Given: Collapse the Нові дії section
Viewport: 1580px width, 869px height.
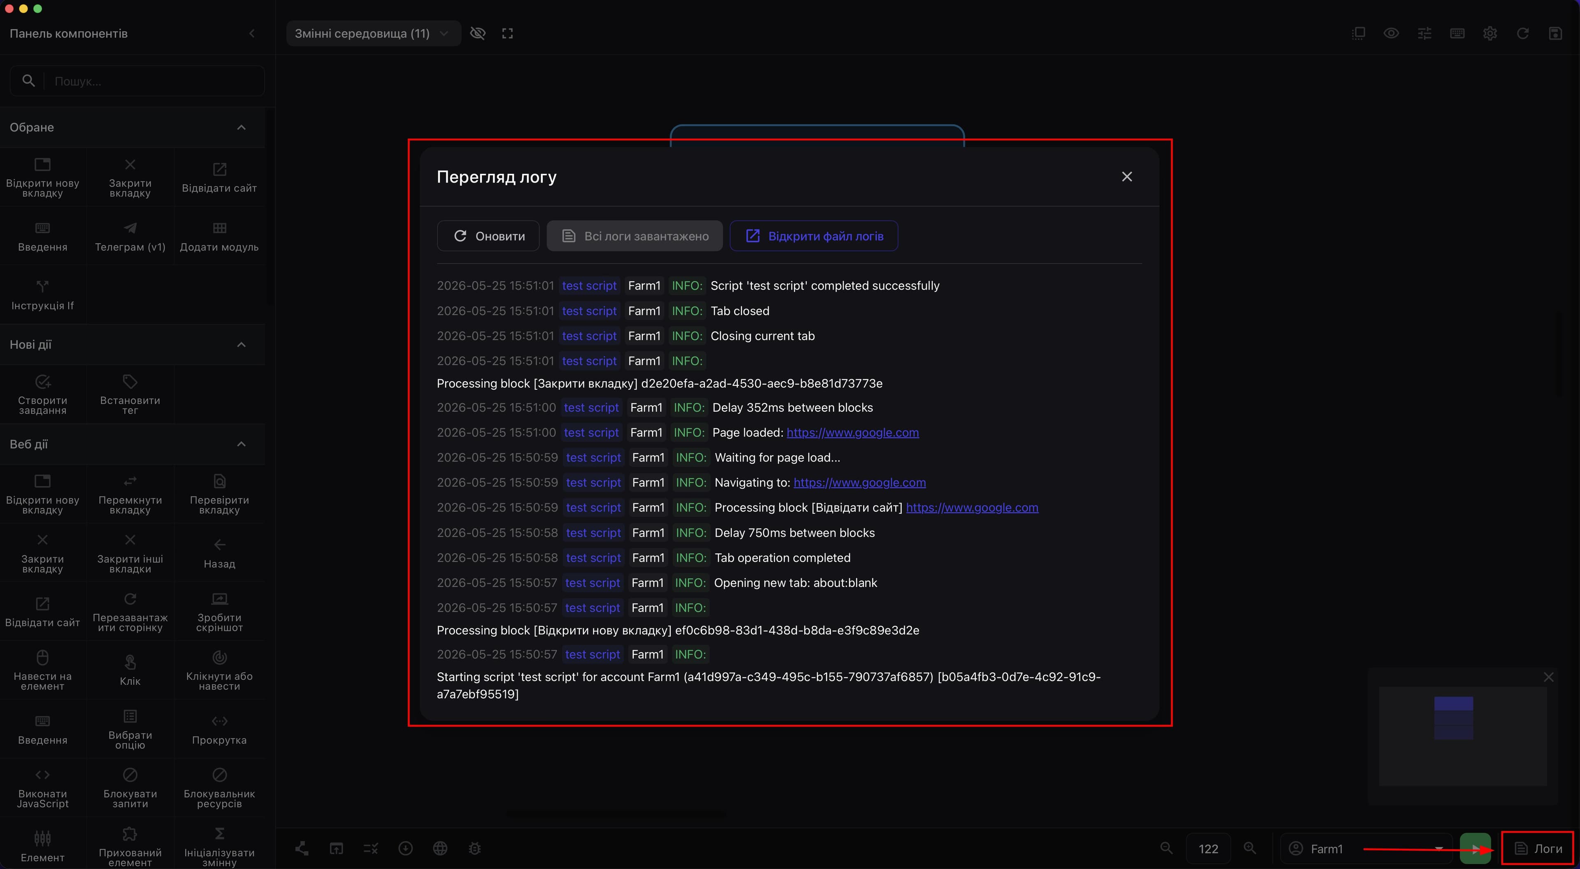Looking at the screenshot, I should [242, 345].
